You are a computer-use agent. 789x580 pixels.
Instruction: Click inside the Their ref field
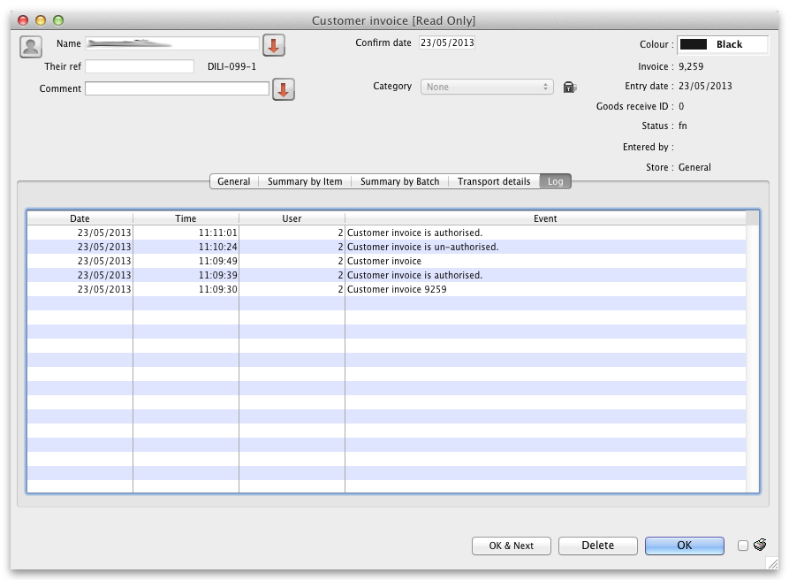click(140, 66)
